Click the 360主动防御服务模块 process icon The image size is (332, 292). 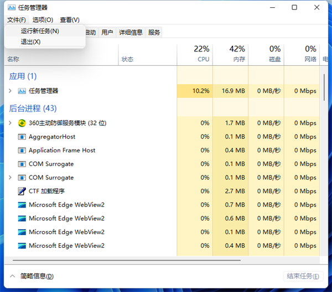[x=22, y=123]
